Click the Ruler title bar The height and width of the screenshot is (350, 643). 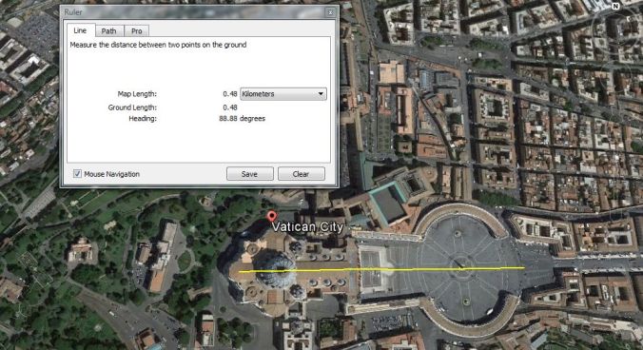coord(199,12)
